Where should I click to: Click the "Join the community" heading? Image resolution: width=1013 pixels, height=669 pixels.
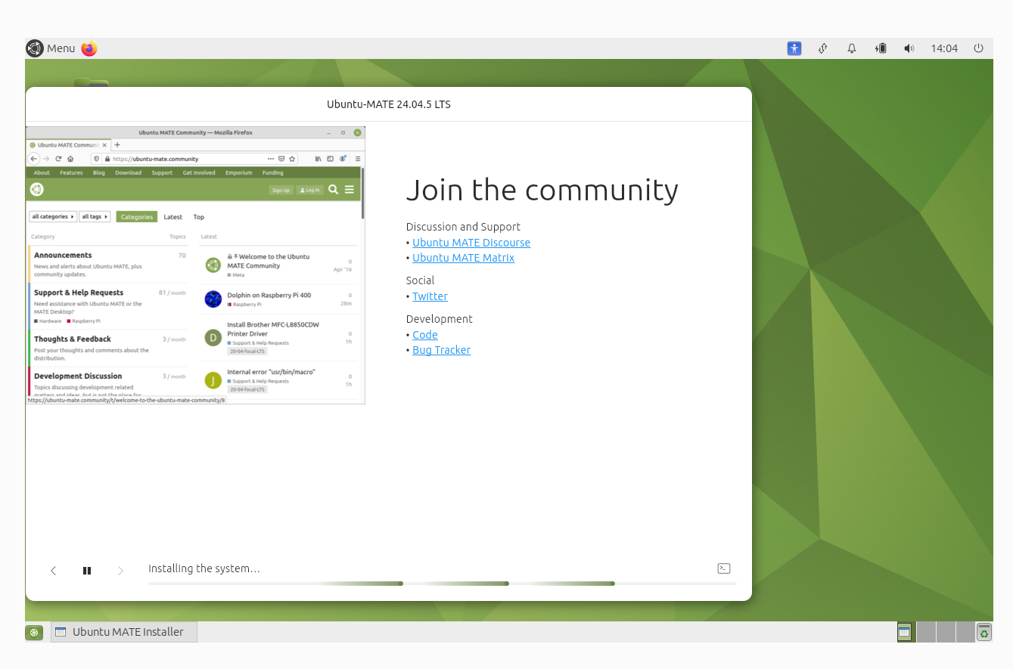click(542, 190)
